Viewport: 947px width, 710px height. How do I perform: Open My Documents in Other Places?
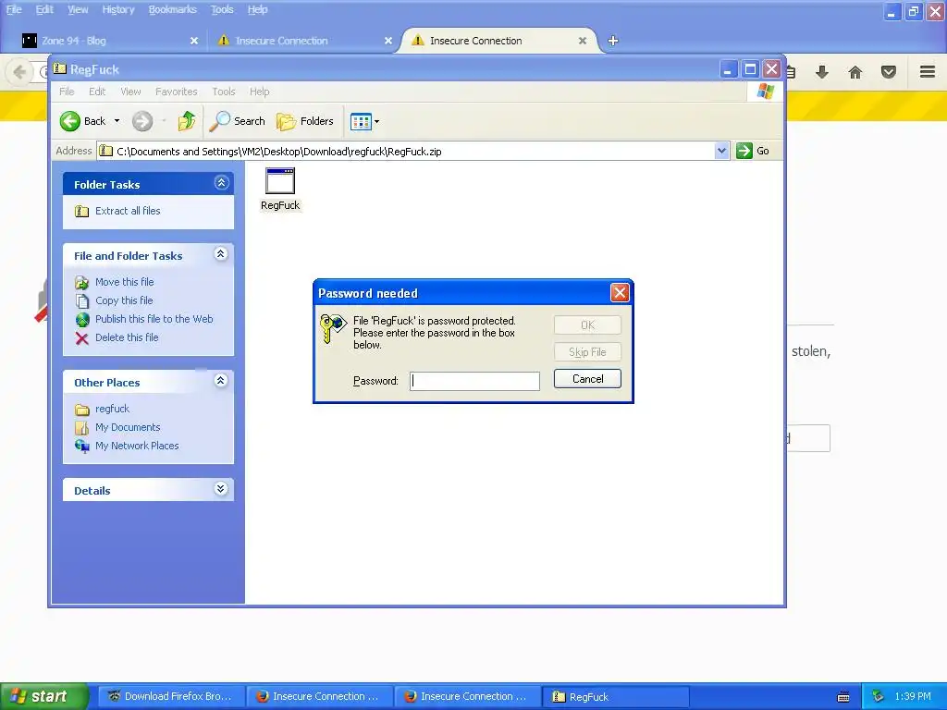128,427
